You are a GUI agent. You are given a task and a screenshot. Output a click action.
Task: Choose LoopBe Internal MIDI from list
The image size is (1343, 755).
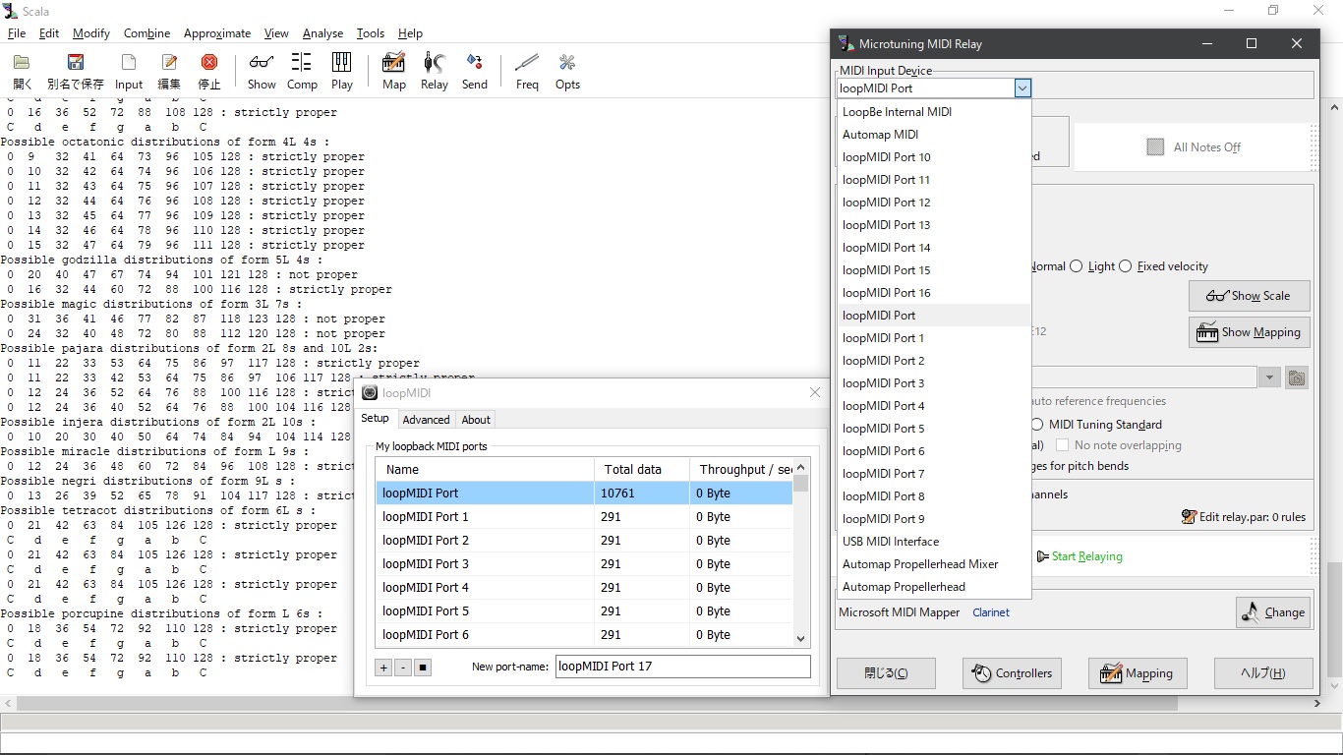click(934, 112)
